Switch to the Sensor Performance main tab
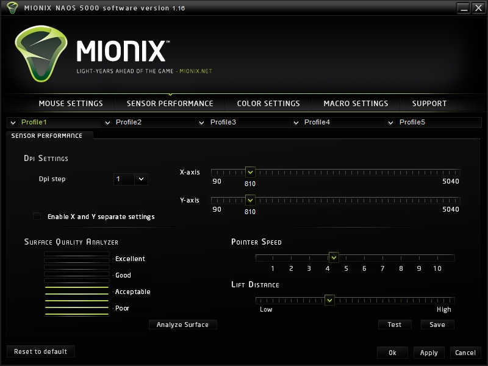This screenshot has height=366, width=488. [x=170, y=103]
